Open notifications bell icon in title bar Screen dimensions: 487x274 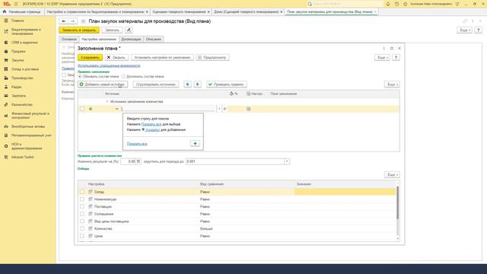coord(388,4)
